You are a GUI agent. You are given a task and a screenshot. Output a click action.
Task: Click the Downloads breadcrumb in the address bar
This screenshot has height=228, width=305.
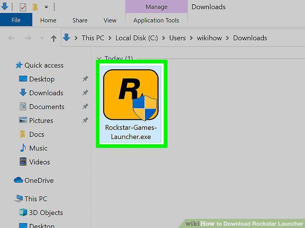(250, 38)
